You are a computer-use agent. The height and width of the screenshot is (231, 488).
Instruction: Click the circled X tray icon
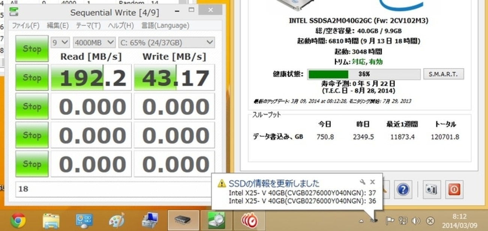(x=431, y=221)
